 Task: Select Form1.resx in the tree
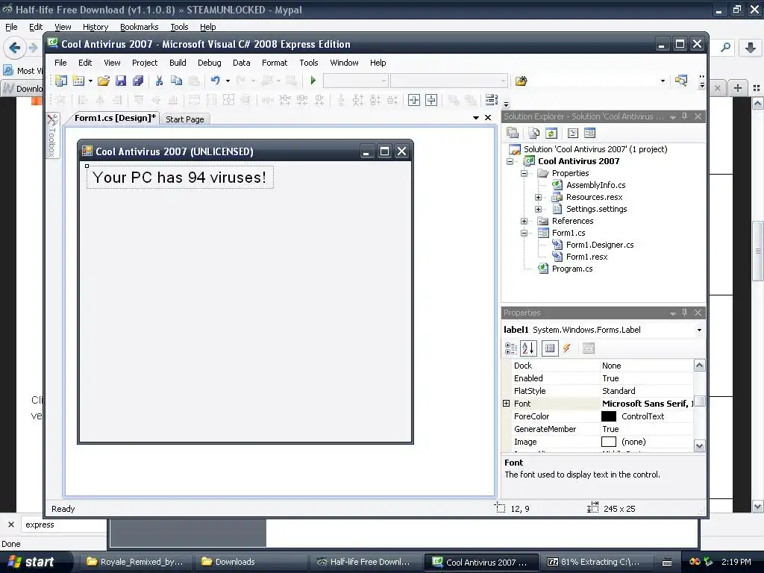pos(586,257)
